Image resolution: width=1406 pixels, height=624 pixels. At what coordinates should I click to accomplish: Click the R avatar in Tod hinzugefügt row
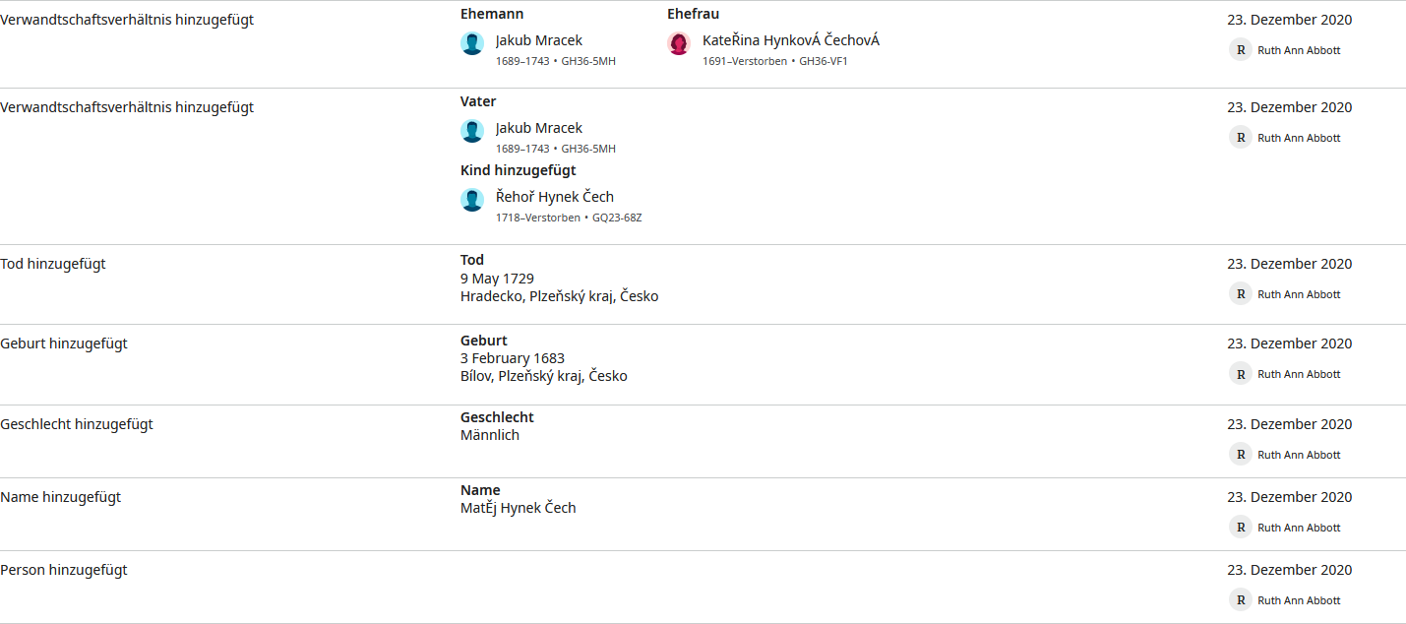coord(1240,294)
